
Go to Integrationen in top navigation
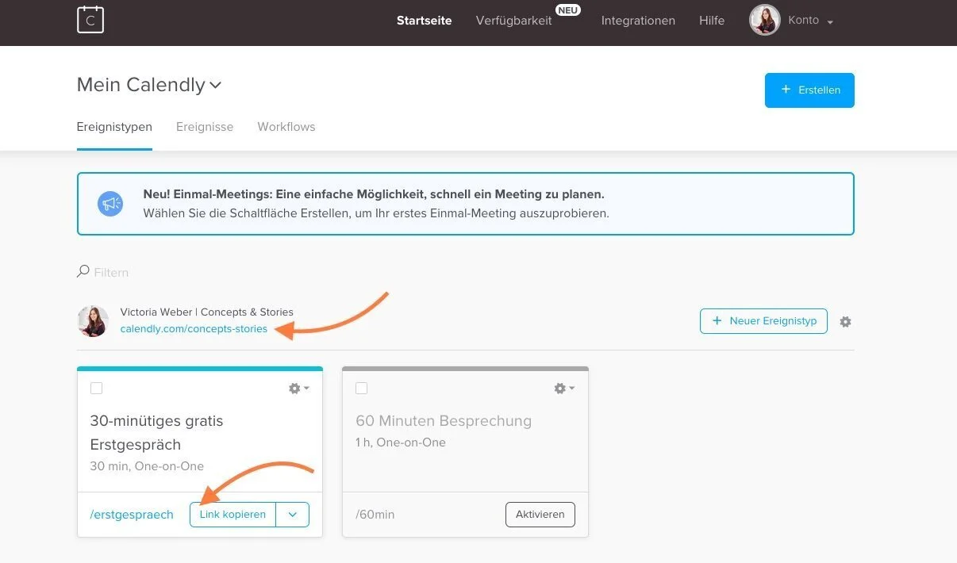click(638, 21)
